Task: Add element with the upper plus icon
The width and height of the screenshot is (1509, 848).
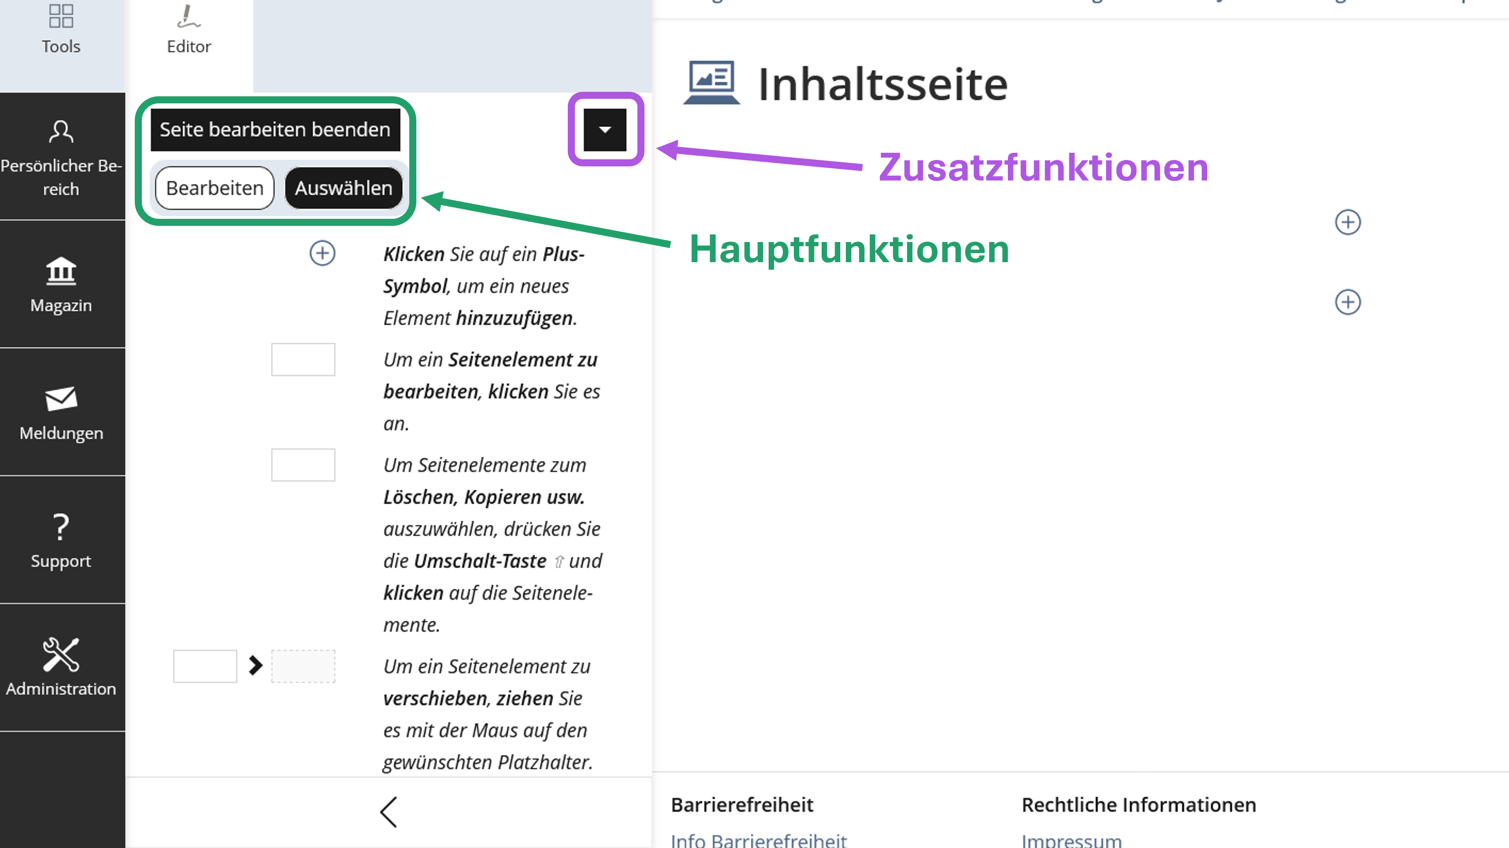Action: 1348,222
